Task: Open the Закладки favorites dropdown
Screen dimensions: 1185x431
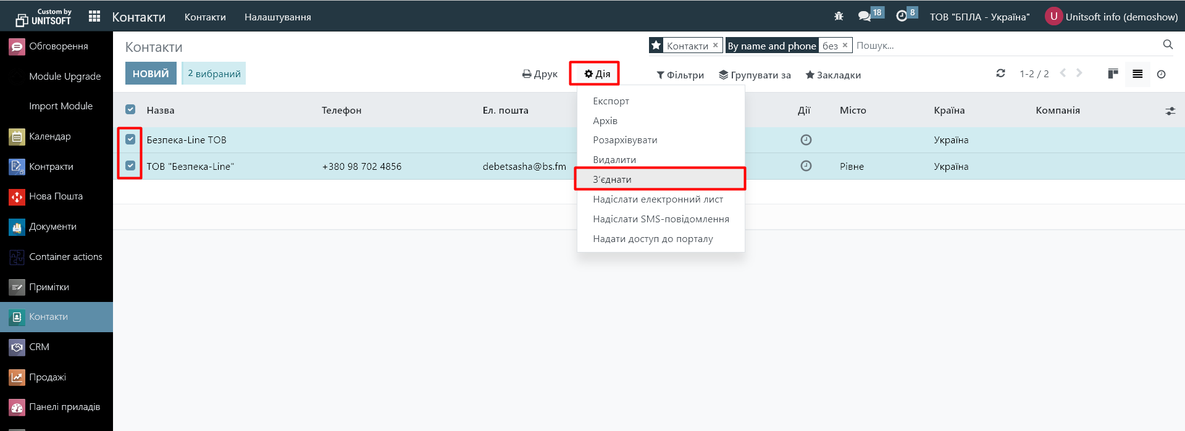Action: (833, 75)
